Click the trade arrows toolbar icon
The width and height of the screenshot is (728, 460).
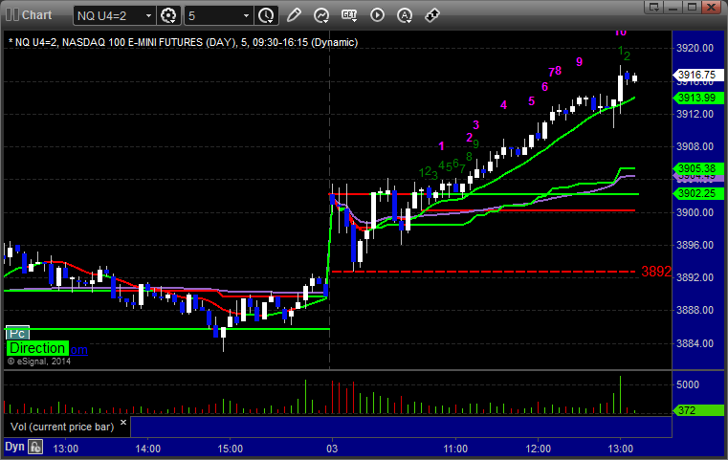[432, 15]
